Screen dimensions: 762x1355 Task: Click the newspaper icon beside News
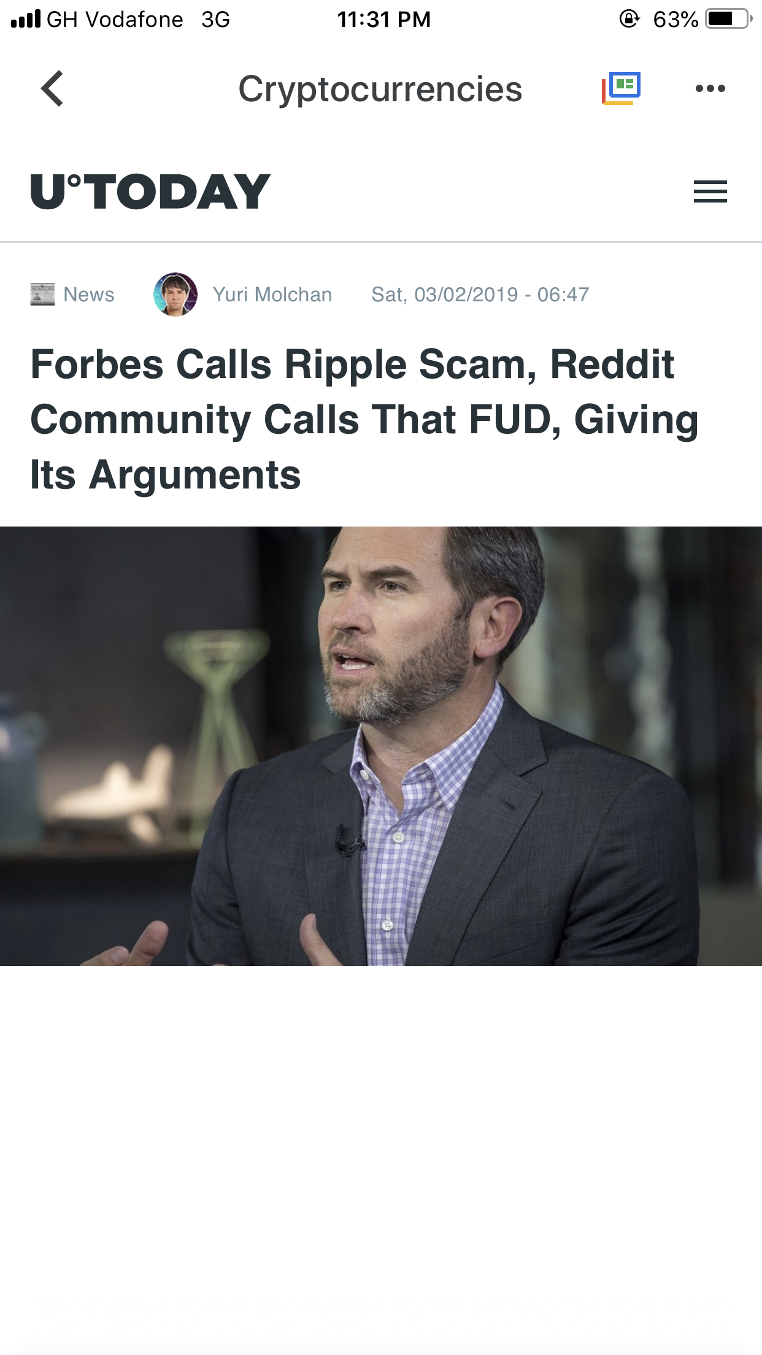click(43, 295)
